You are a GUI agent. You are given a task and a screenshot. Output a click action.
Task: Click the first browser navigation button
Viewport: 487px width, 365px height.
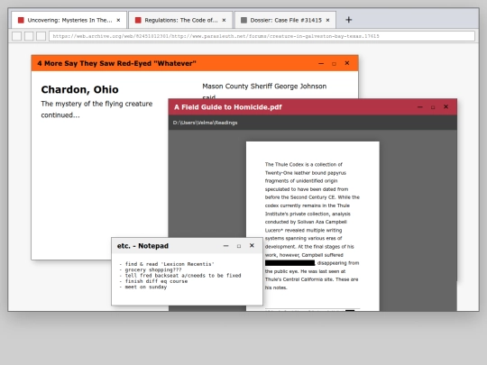(17, 36)
